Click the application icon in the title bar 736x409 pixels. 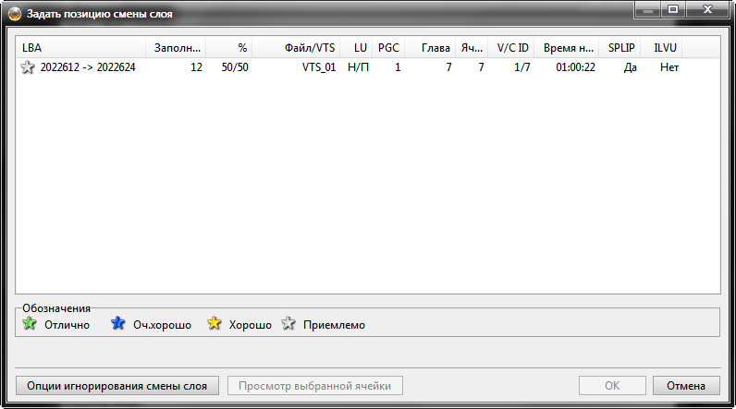tap(15, 14)
